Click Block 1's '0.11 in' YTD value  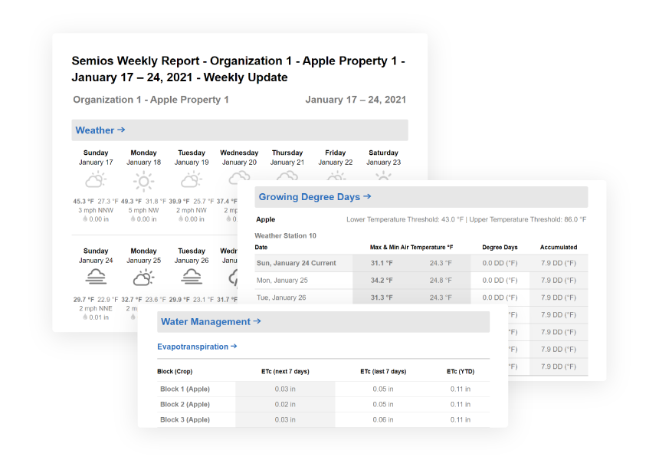click(461, 389)
